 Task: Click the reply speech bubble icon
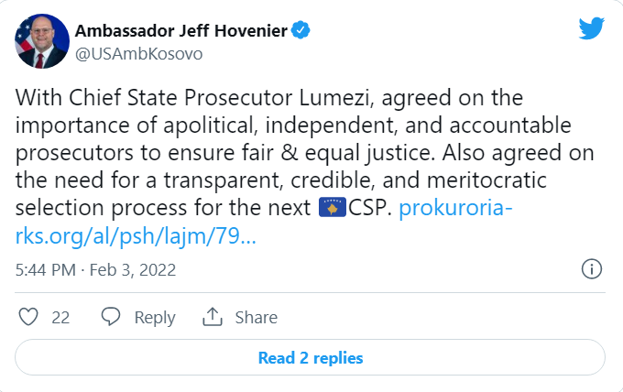tap(111, 317)
